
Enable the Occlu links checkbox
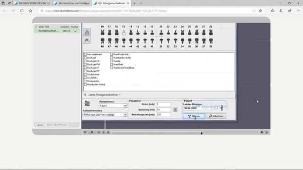pos(85,77)
